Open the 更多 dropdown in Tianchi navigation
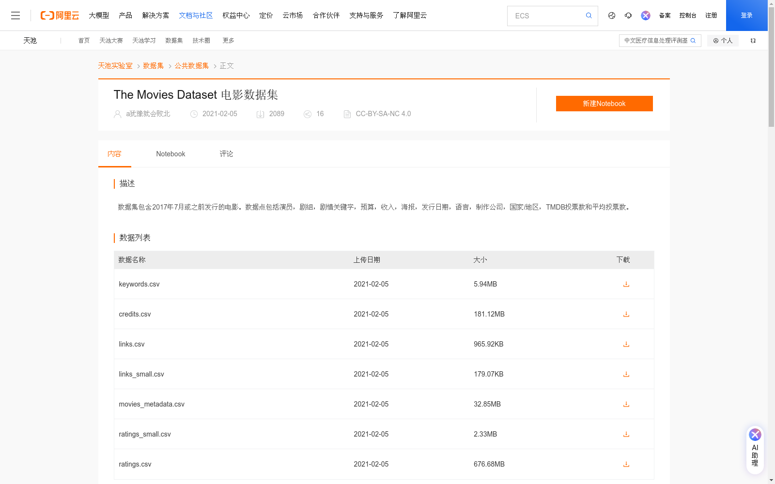 pos(228,41)
